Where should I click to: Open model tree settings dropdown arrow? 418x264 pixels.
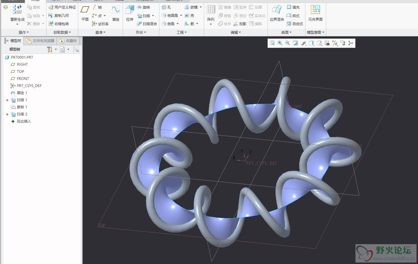pyautogui.click(x=56, y=49)
